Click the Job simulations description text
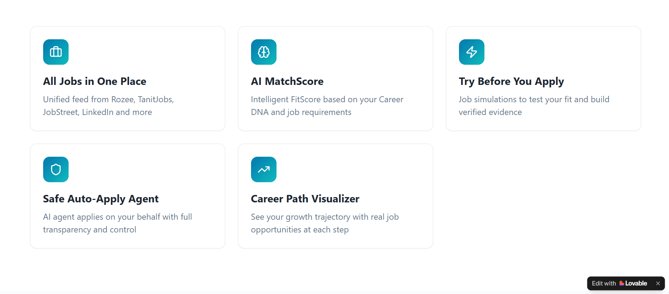Image resolution: width=669 pixels, height=294 pixels. pyautogui.click(x=534, y=106)
